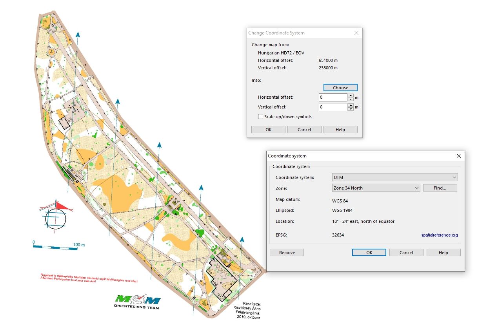Increase Horizontal offset with up spinner arrow

[x=351, y=96]
